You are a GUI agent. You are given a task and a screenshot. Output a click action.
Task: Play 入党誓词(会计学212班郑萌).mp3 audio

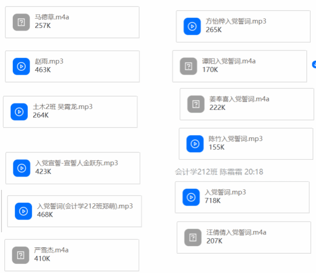tap(24, 211)
